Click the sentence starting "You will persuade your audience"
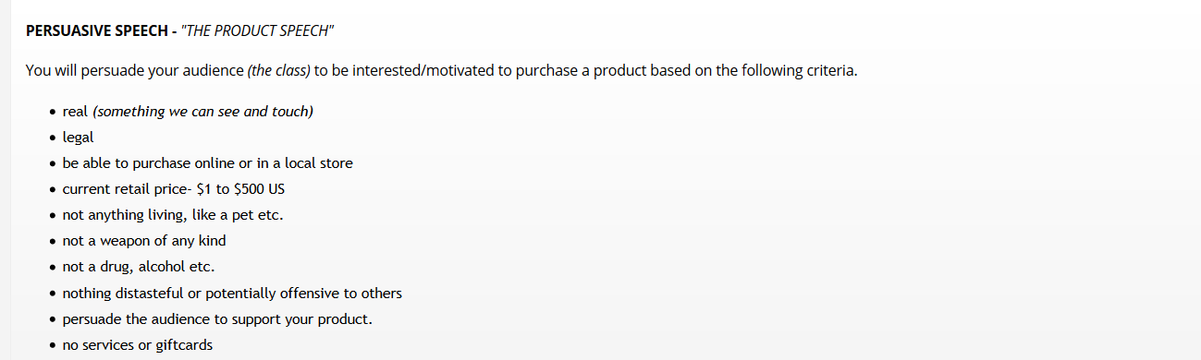The image size is (1201, 360). 442,70
